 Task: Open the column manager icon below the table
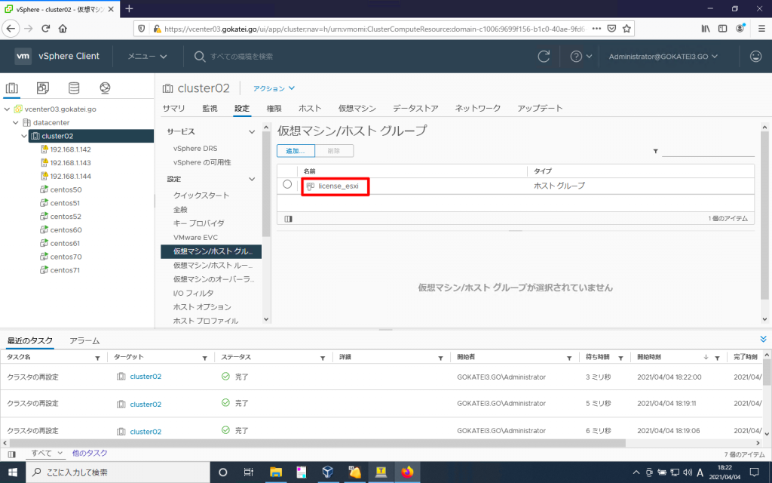point(289,218)
